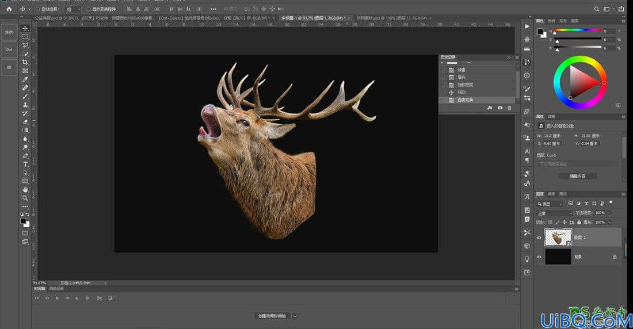Open the 3D cube icon in side dock
This screenshot has width=633, height=329.
click(527, 246)
